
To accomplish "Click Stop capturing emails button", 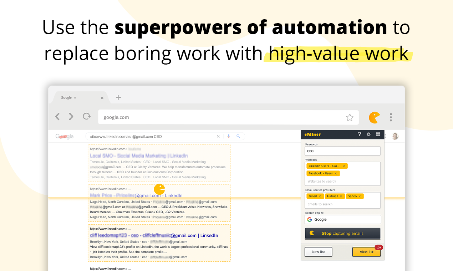I will [342, 234].
